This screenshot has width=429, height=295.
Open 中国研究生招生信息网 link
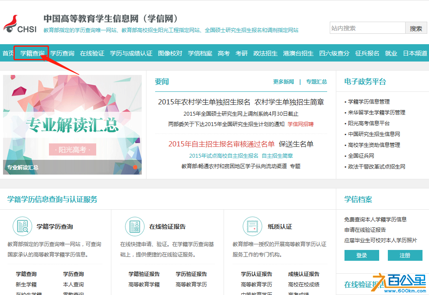tap(374, 134)
